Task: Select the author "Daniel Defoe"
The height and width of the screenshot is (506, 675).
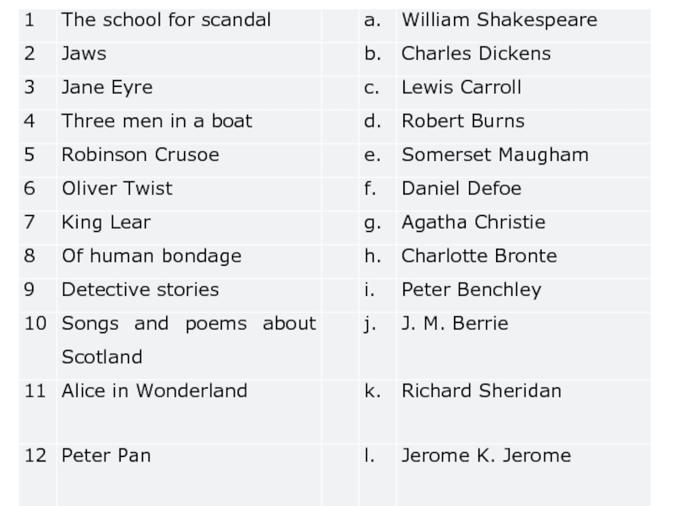Action: coord(462,188)
